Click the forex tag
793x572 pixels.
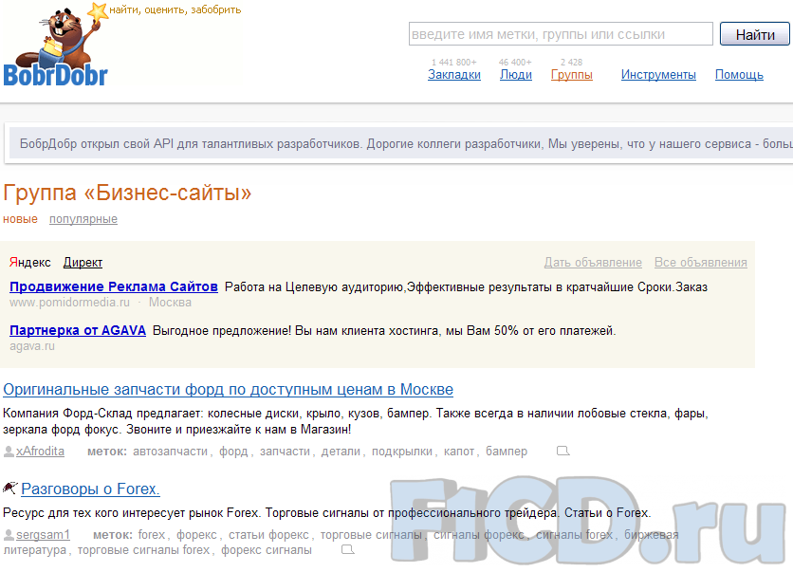coord(152,535)
